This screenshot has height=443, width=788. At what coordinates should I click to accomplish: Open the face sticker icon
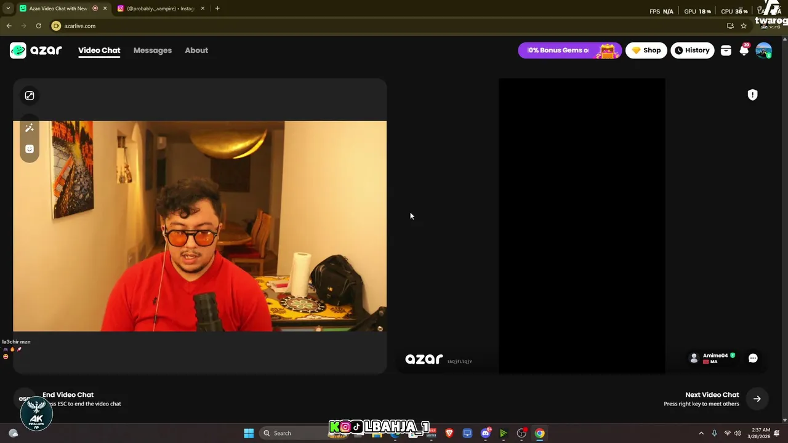(x=29, y=149)
